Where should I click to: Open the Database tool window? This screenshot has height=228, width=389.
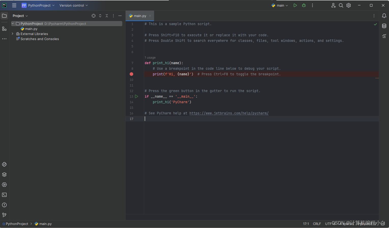[384, 26]
